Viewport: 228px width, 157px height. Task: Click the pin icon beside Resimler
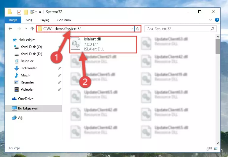point(60,82)
